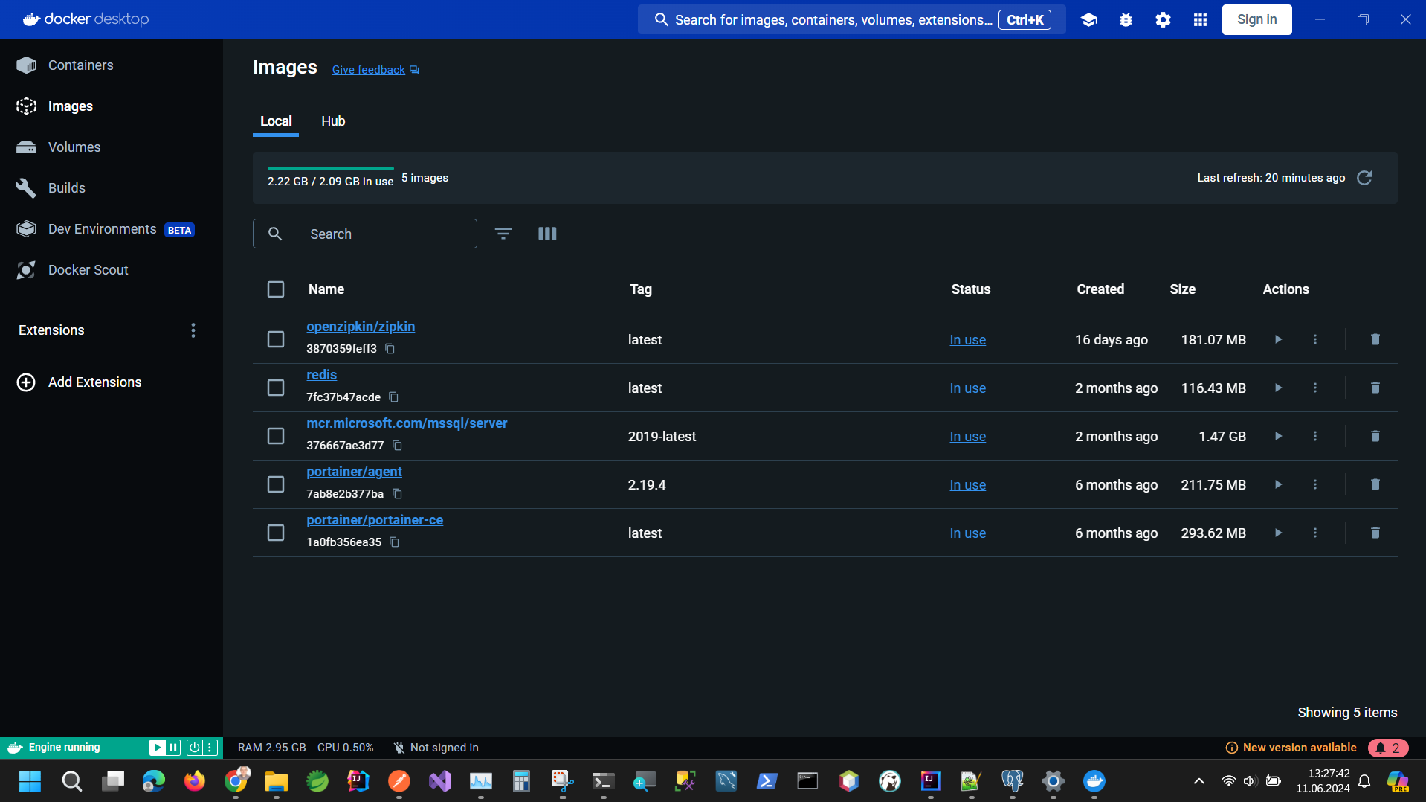Open the extensions grid icon in header
The width and height of the screenshot is (1426, 802).
(1200, 20)
